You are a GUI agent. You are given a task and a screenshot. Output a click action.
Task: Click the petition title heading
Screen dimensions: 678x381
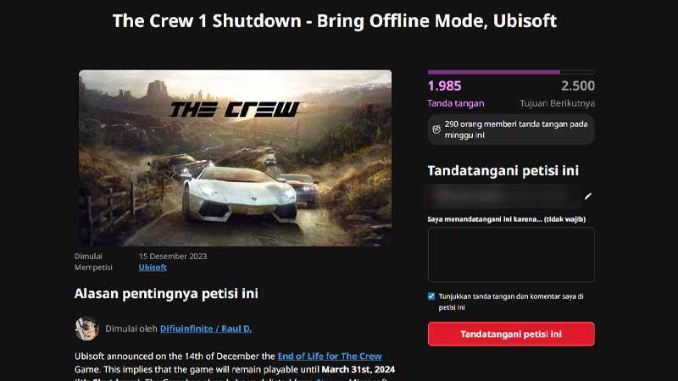(335, 21)
